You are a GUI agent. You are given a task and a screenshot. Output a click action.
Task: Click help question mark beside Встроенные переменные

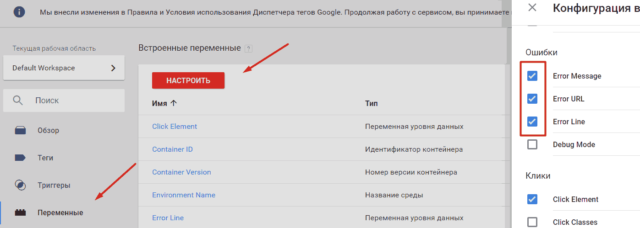[x=248, y=48]
